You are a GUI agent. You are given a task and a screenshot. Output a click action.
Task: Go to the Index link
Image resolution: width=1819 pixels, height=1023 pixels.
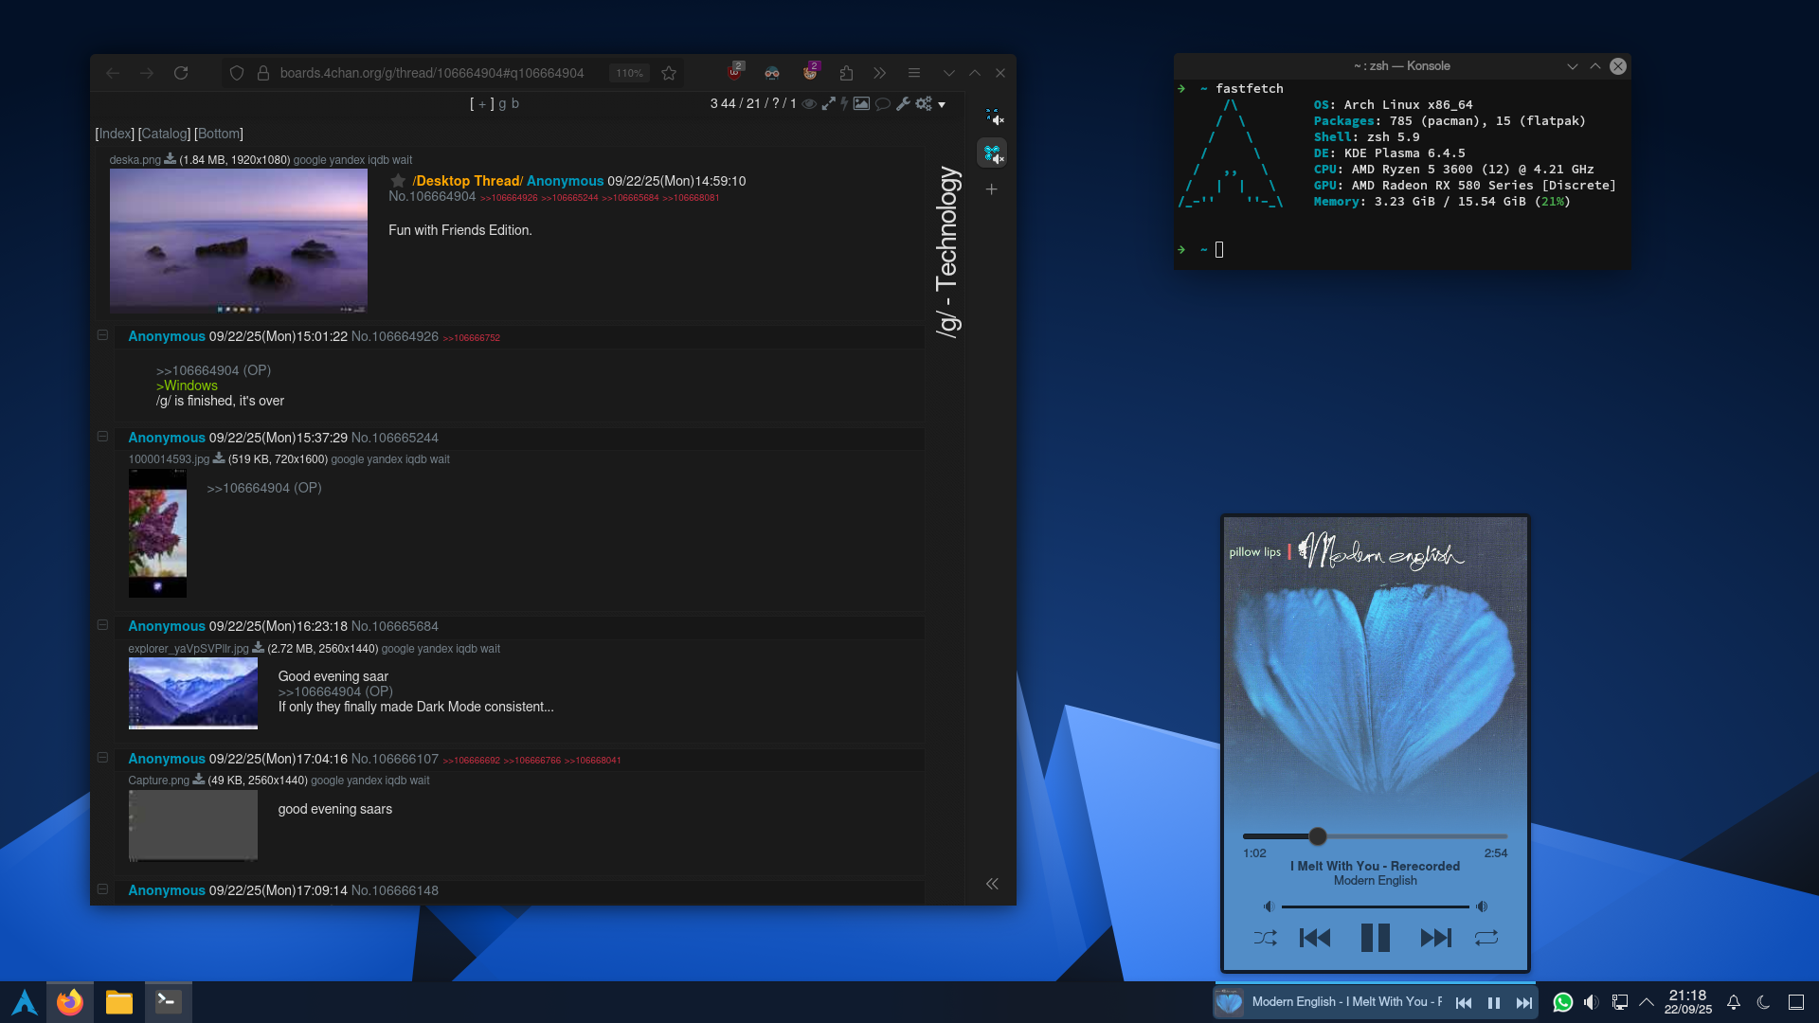(x=116, y=134)
